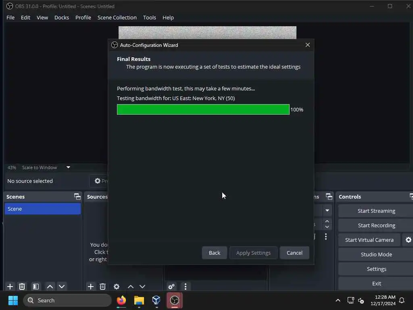The height and width of the screenshot is (310, 413).
Task: Click '43%' preview zoom label
Action: pyautogui.click(x=12, y=168)
